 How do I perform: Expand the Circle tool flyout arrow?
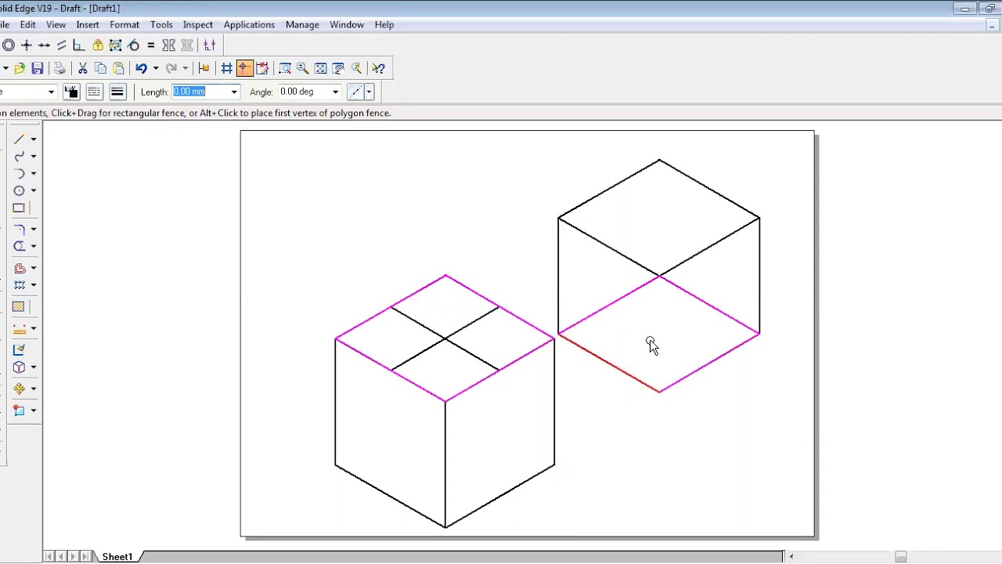pos(33,191)
